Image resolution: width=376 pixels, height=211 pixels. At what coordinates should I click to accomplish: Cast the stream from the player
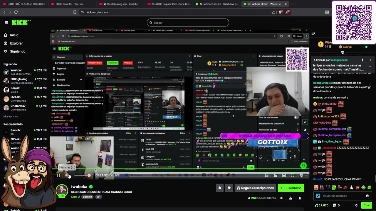click(275, 175)
